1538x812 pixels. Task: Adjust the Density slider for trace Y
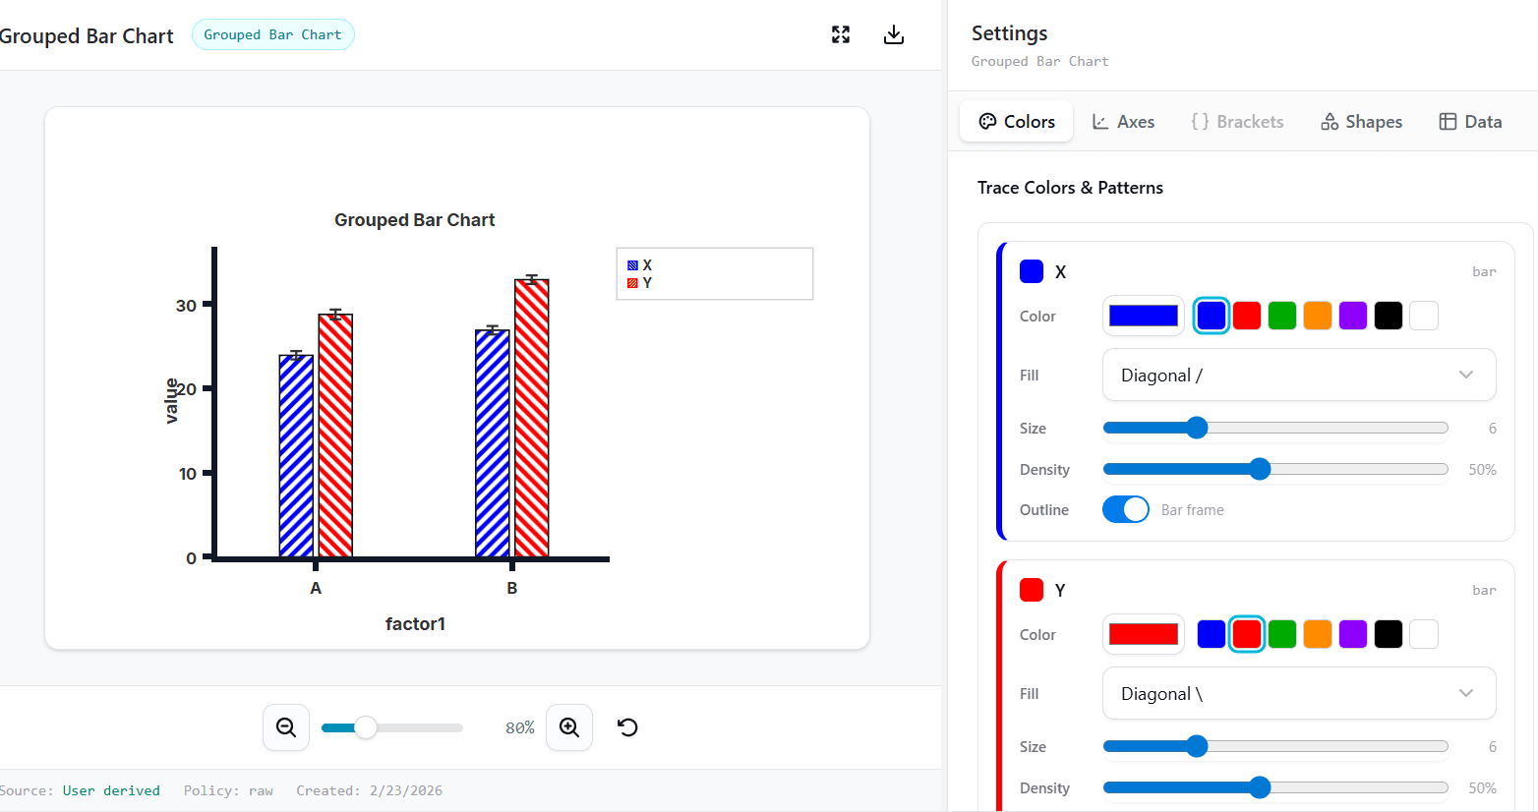[1260, 787]
